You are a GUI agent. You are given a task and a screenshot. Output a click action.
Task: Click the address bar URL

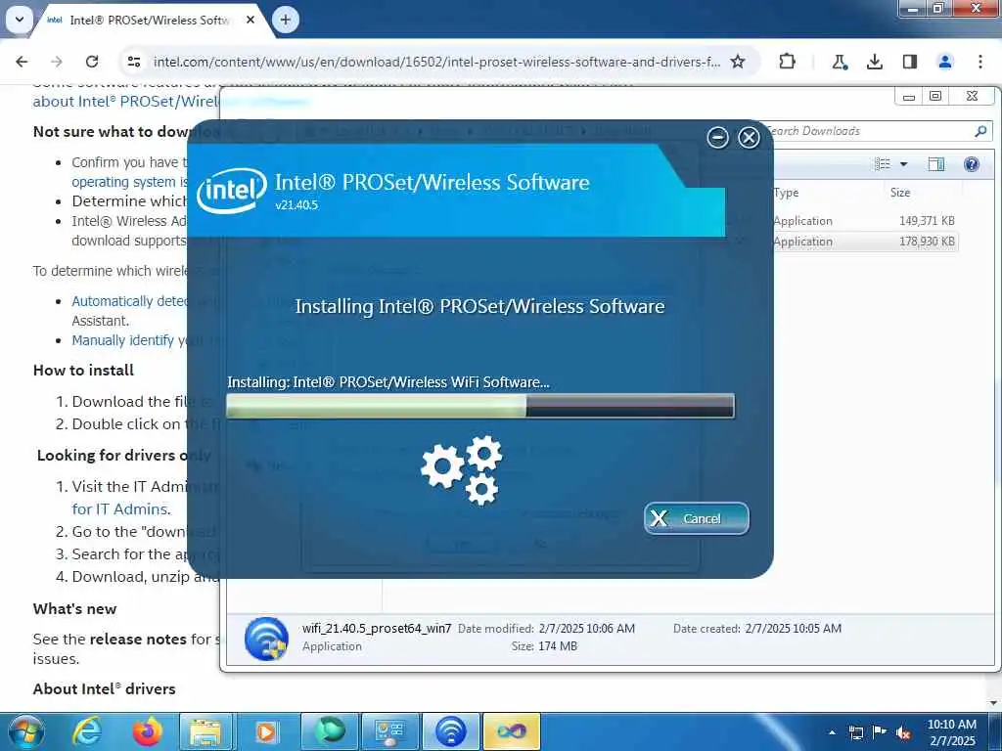436,62
